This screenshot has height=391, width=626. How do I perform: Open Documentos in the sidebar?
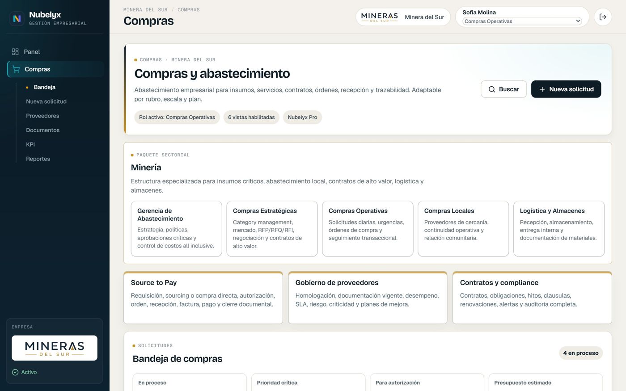pyautogui.click(x=42, y=130)
